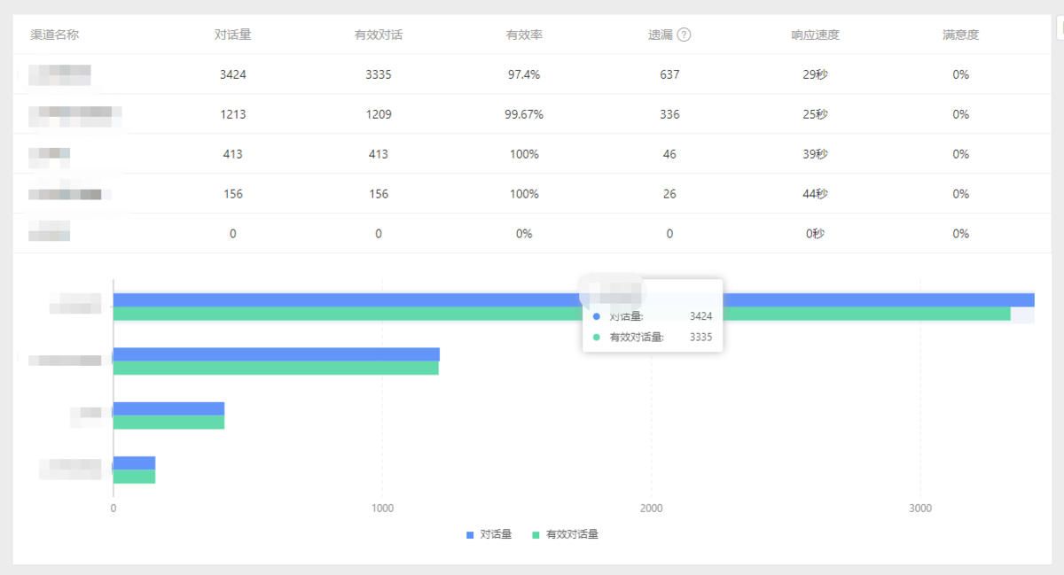
Task: Click the help icon beside 遗漏
Action: [x=684, y=35]
